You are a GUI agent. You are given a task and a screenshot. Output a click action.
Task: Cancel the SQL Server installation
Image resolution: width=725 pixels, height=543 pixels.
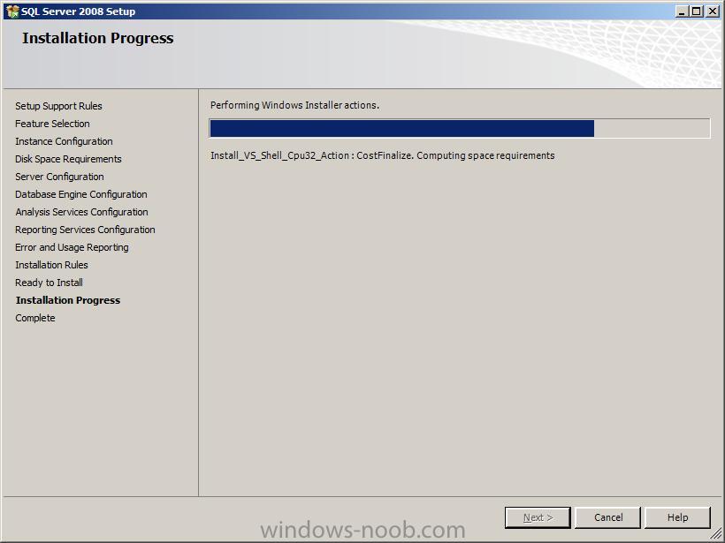coord(608,517)
